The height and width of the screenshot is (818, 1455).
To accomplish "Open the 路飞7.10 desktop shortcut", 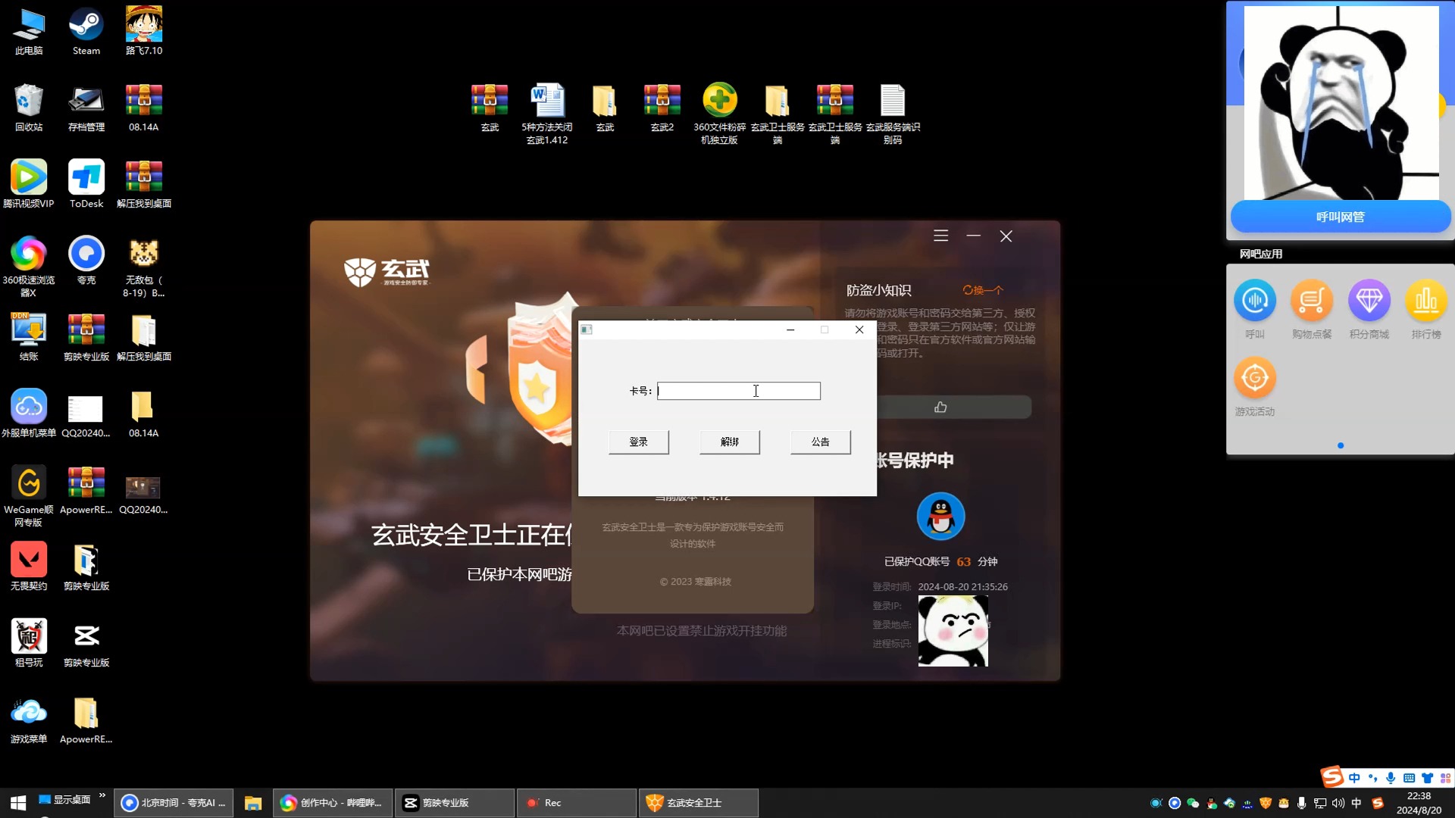I will click(144, 32).
